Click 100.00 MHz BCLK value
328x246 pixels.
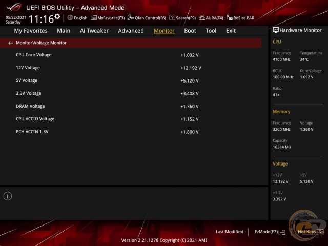283,77
